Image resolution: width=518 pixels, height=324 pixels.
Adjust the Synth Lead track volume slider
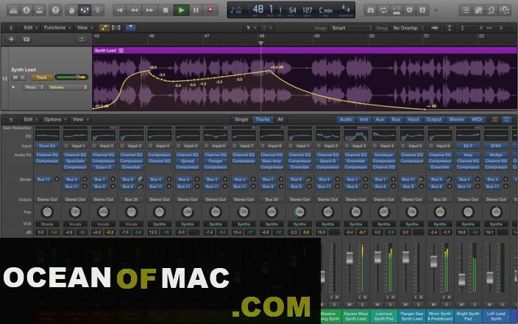[x=71, y=77]
